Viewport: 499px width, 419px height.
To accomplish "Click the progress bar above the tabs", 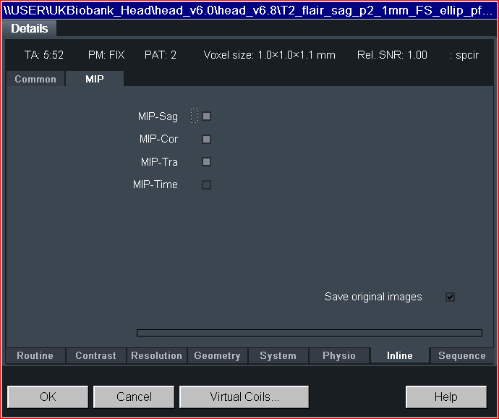I will pos(310,333).
